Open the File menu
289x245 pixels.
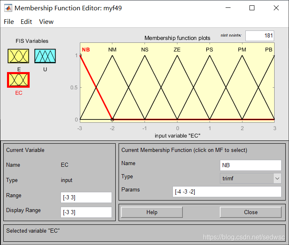click(9, 22)
